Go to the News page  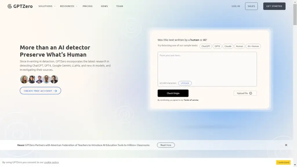tap(104, 6)
